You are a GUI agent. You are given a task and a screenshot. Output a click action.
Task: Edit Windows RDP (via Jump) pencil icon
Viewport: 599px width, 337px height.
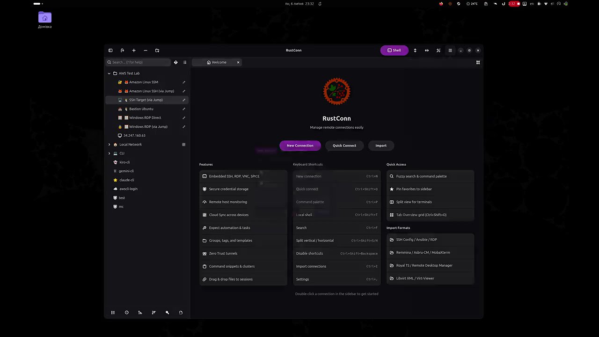[x=184, y=127]
